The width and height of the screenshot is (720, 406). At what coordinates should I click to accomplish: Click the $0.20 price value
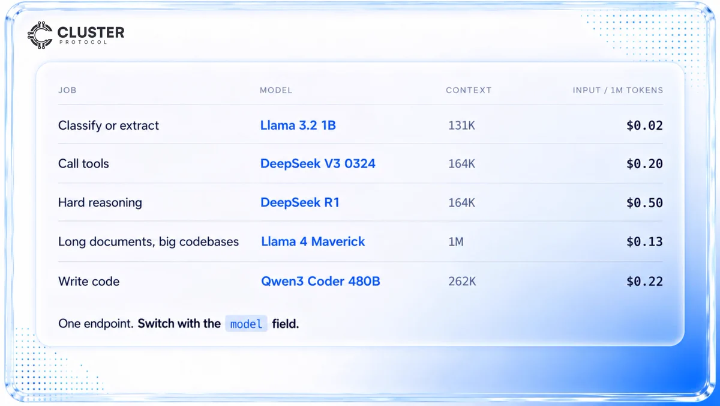[644, 163]
